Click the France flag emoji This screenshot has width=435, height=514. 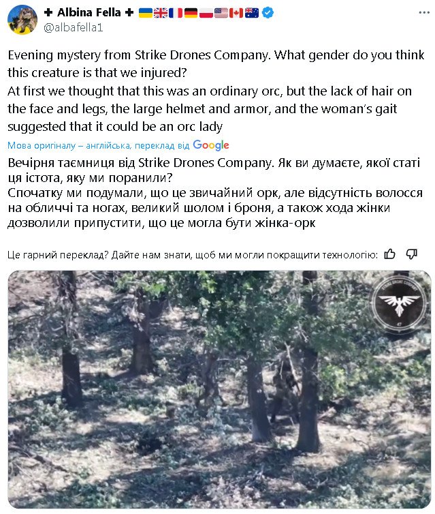tap(176, 12)
